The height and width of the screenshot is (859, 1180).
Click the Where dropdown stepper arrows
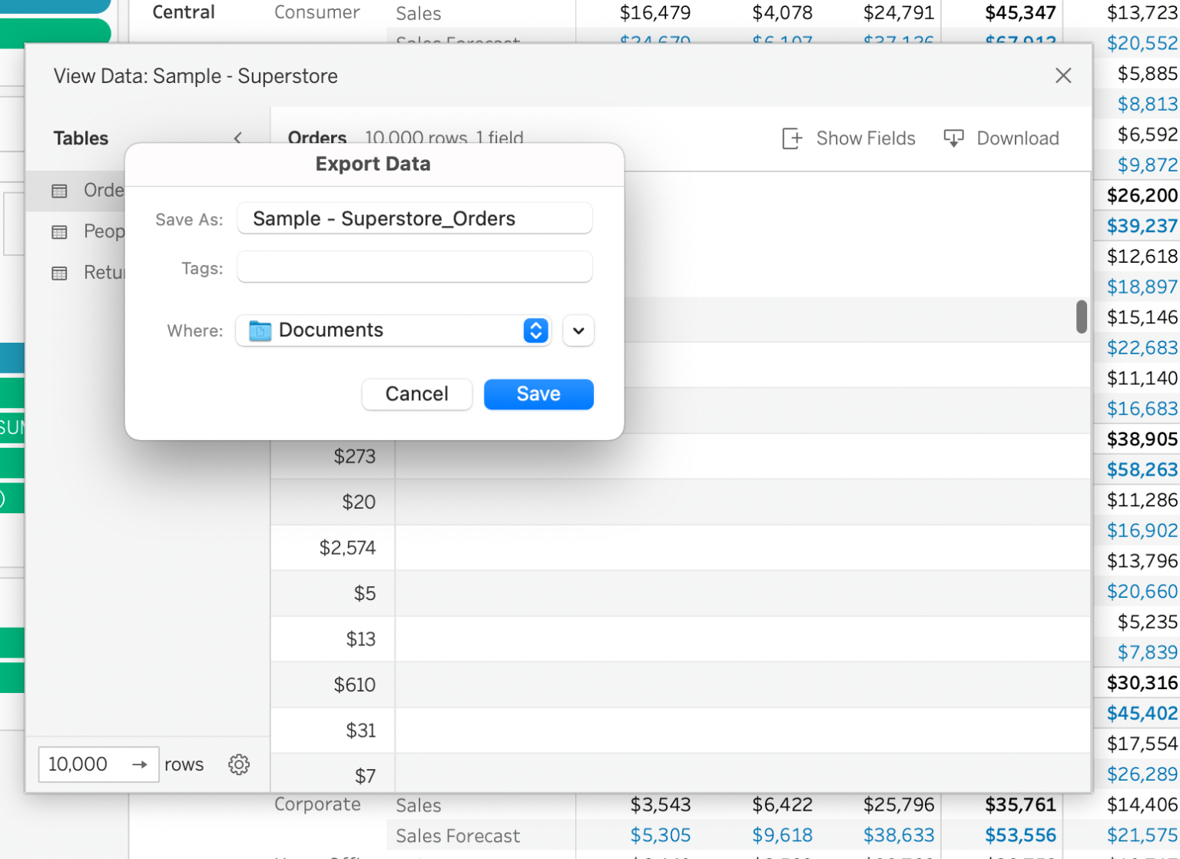(x=535, y=330)
